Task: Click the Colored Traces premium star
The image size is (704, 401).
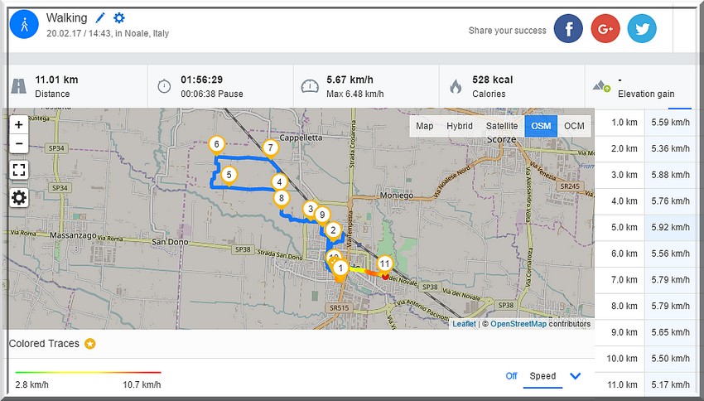Action: 90,344
